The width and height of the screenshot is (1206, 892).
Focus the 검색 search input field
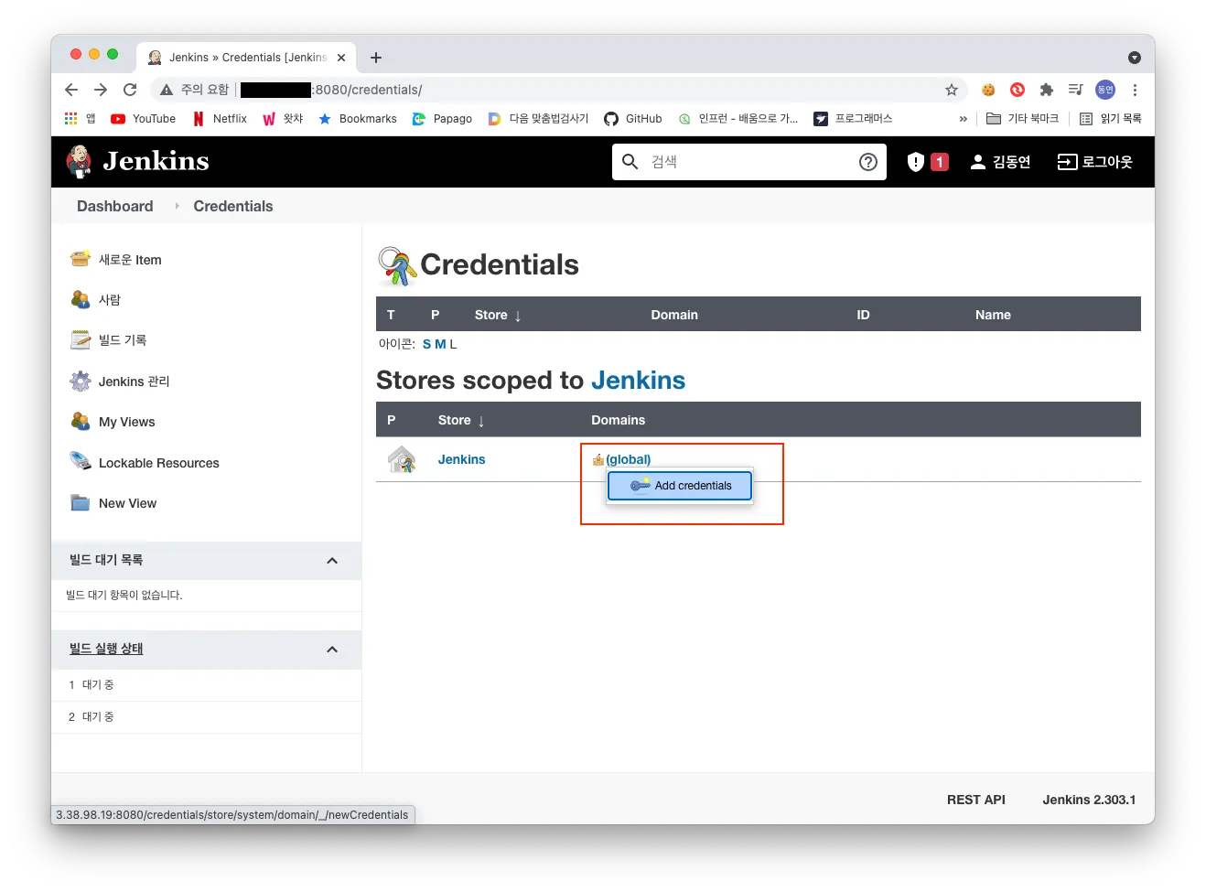[748, 162]
